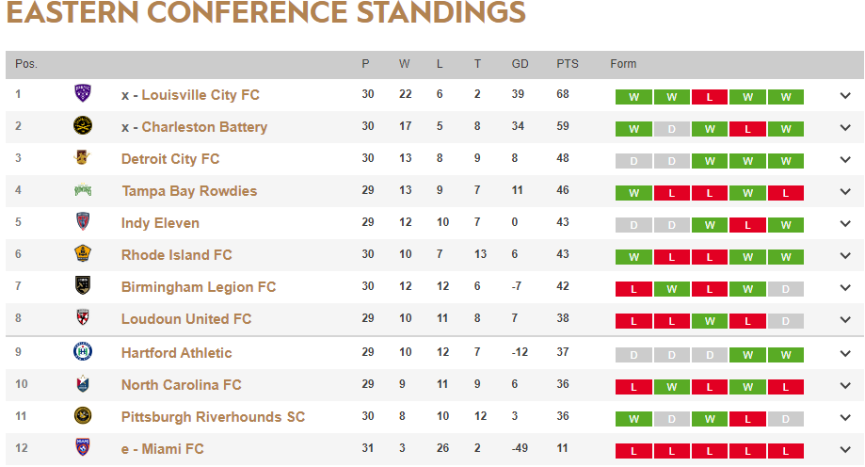Expand Pittsburgh Riverhounds SC row details

point(845,417)
